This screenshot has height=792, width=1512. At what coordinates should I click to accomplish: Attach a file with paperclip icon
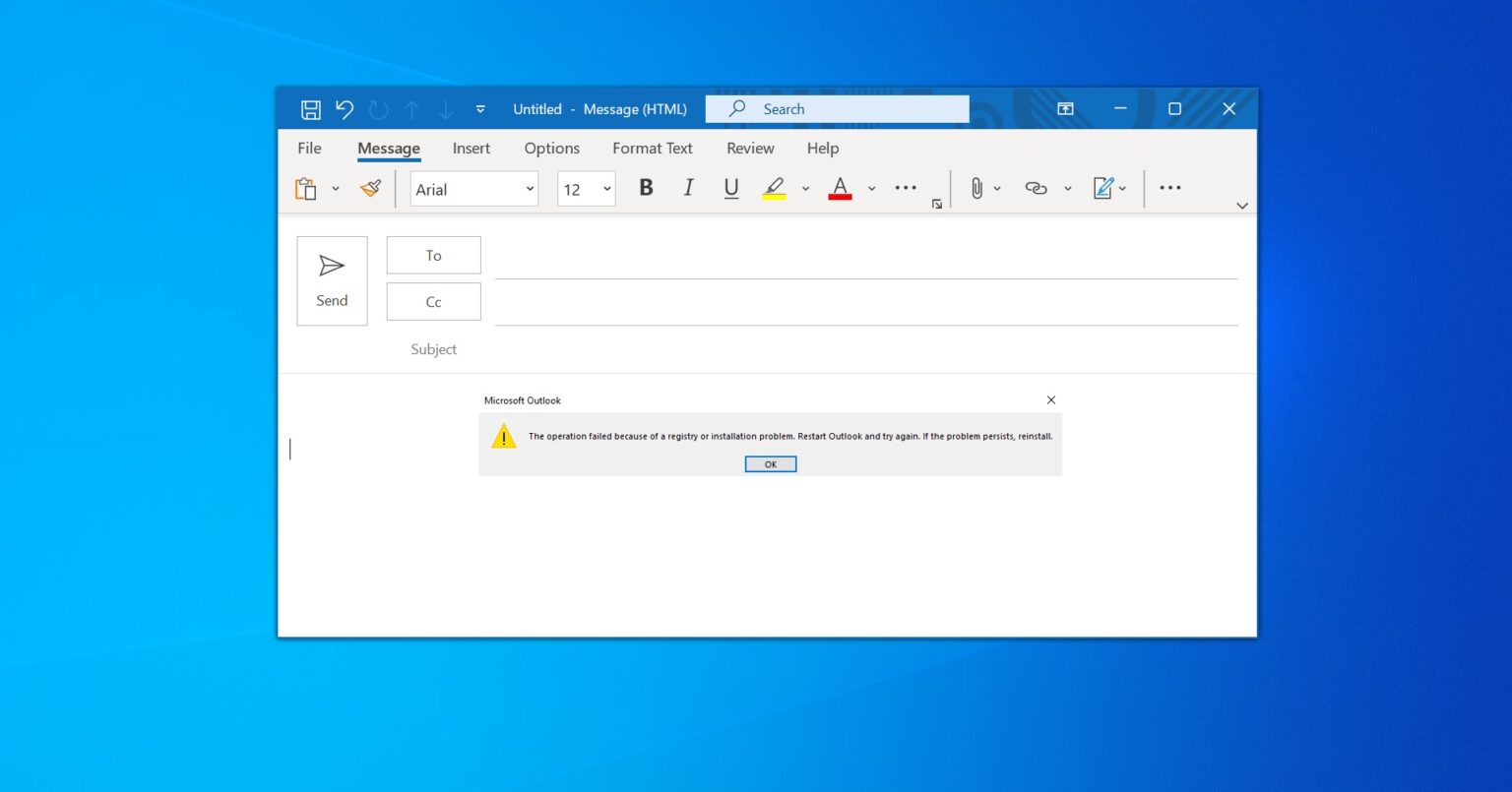tap(976, 188)
